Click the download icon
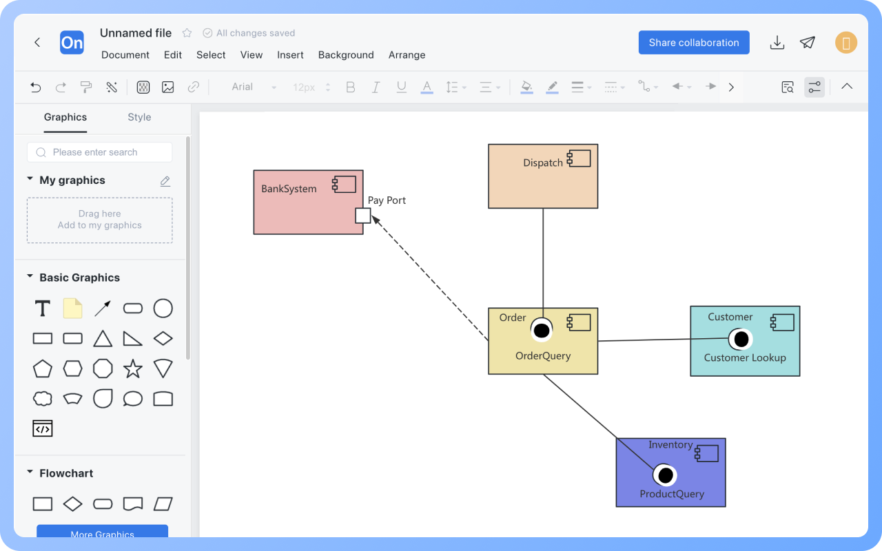 (777, 43)
